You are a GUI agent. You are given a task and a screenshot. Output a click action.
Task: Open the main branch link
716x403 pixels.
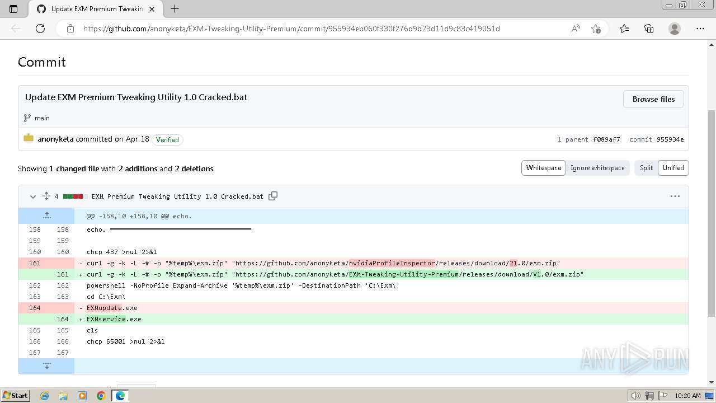point(42,118)
